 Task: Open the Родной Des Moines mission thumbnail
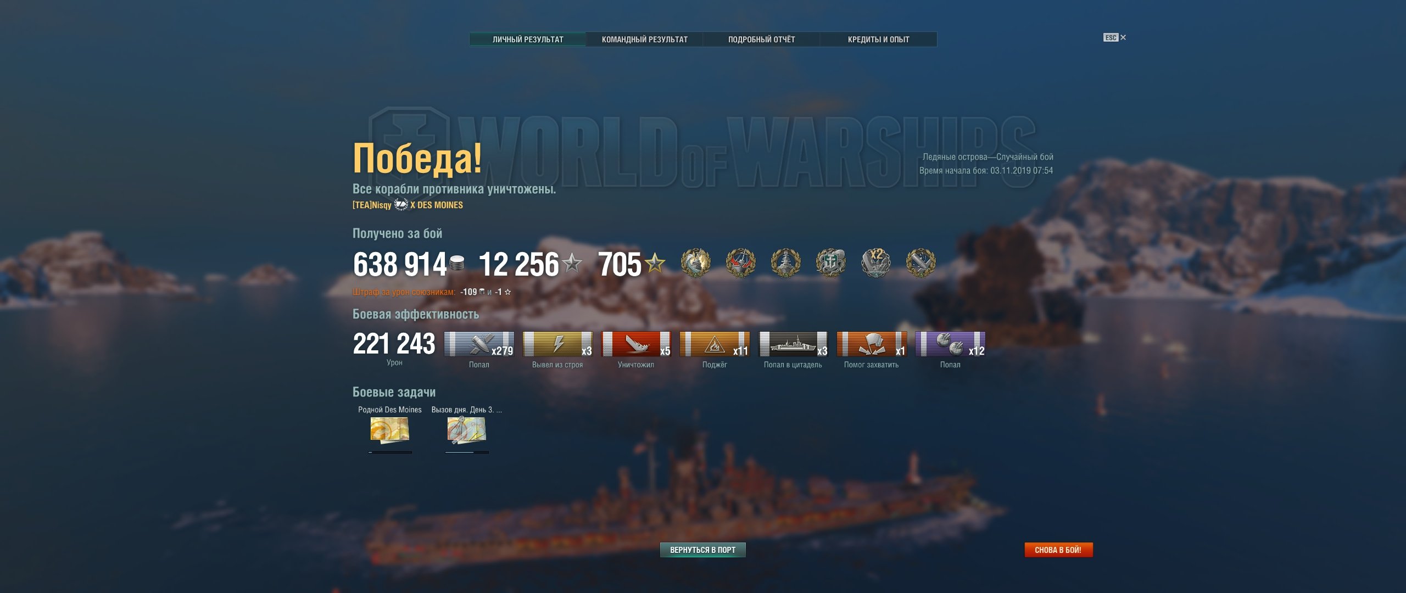389,430
